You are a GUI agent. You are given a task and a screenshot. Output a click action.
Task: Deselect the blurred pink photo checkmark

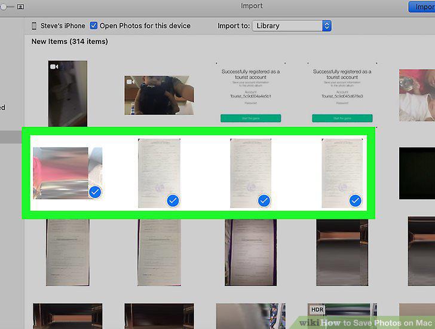(x=95, y=192)
